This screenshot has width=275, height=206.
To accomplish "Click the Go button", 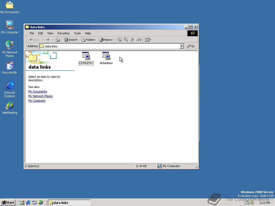I will coord(191,46).
